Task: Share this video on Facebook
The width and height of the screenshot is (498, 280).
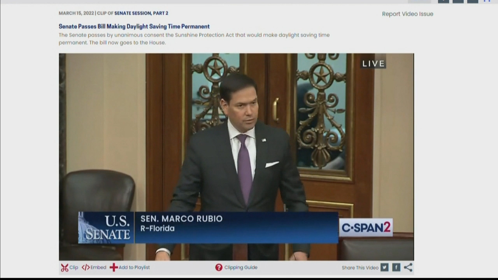Action: pos(396,268)
